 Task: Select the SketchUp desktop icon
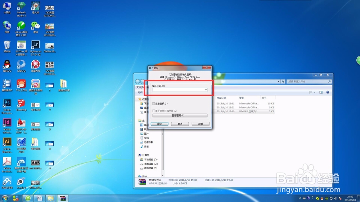(21, 105)
